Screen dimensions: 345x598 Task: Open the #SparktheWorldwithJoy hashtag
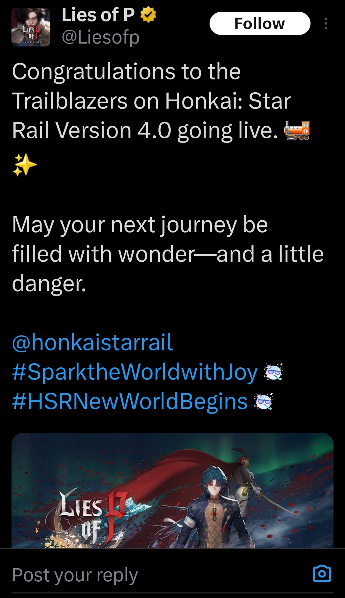135,372
